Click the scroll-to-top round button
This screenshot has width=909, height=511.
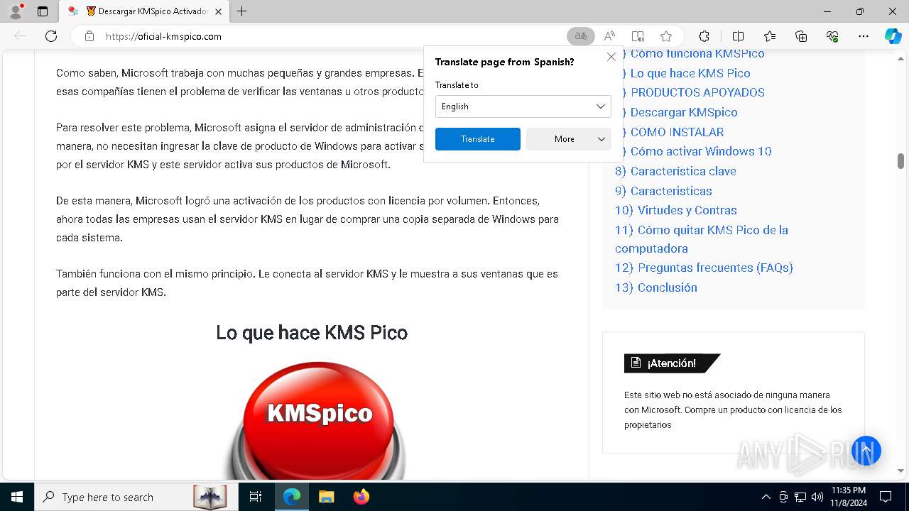(x=866, y=451)
